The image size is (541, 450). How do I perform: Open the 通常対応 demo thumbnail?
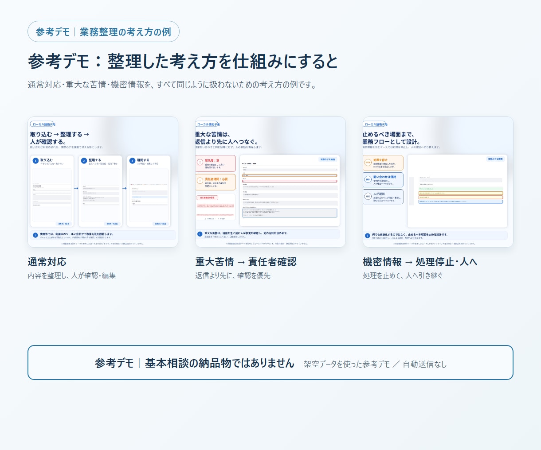[103, 182]
